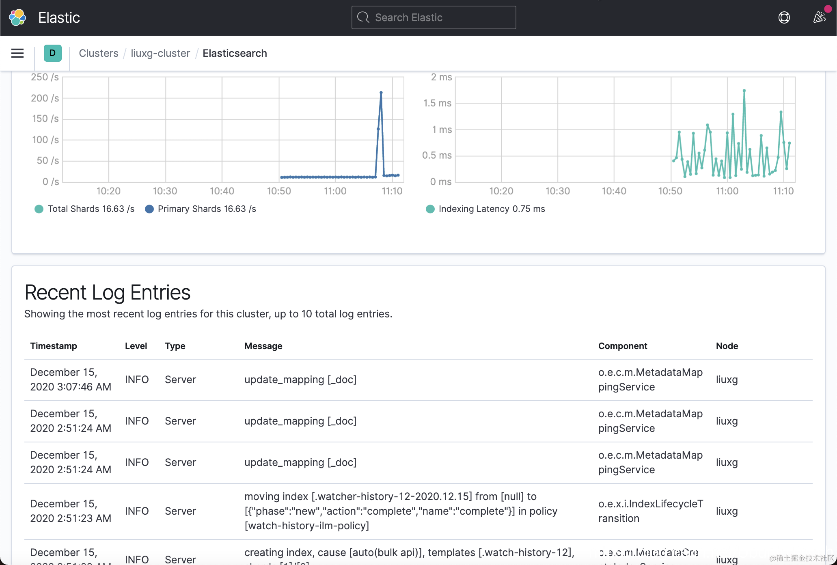Image resolution: width=837 pixels, height=565 pixels.
Task: Click the highest indexing latency peak point
Action: [744, 91]
